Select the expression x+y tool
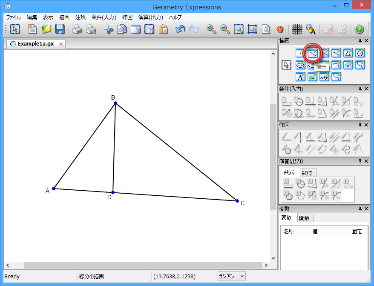This screenshot has height=286, width=374. click(x=324, y=77)
